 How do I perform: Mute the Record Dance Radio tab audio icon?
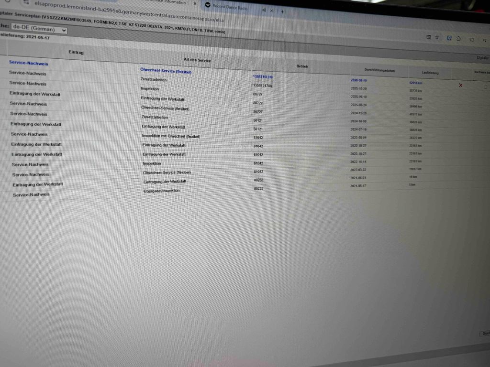pyautogui.click(x=264, y=11)
